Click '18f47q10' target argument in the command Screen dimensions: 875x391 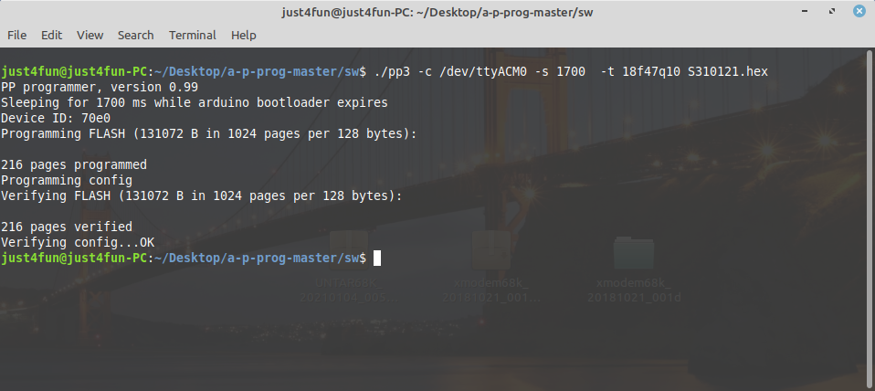pyautogui.click(x=651, y=71)
